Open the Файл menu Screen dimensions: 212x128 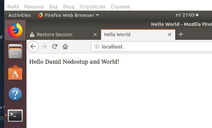tap(13, 7)
